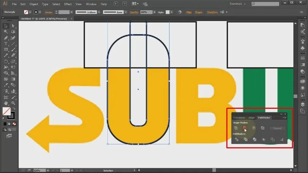This screenshot has height=173, width=308.
Task: Change screen mode at toolbox bottom
Action: [9, 136]
